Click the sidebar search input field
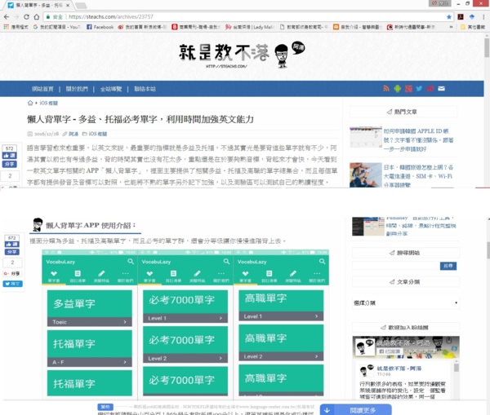 click(x=395, y=266)
